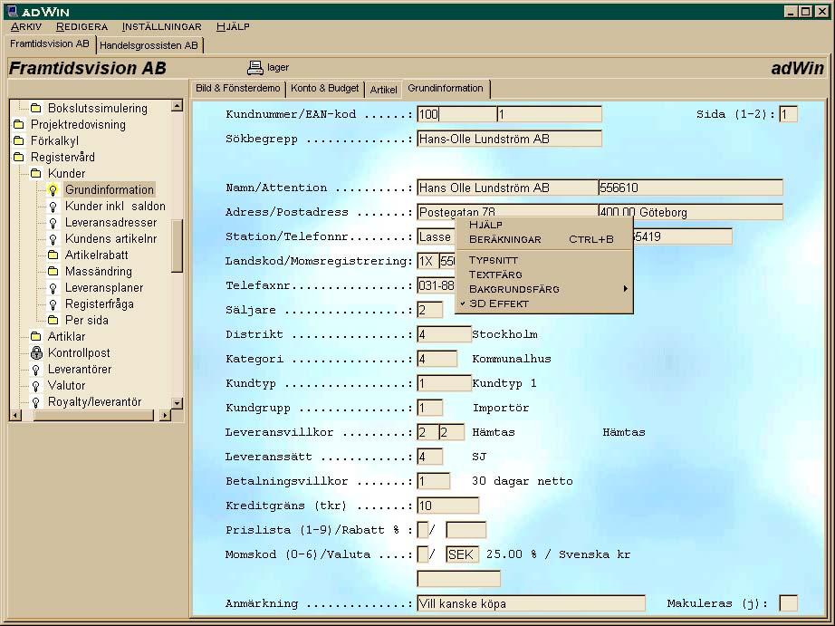The width and height of the screenshot is (835, 626).
Task: Switch to the Framtidsvision AB company tab
Action: click(50, 43)
